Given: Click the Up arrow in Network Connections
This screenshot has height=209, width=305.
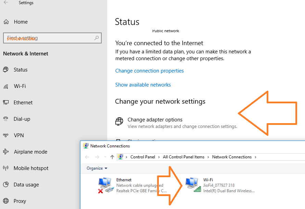Looking at the screenshot, I should tap(112, 157).
